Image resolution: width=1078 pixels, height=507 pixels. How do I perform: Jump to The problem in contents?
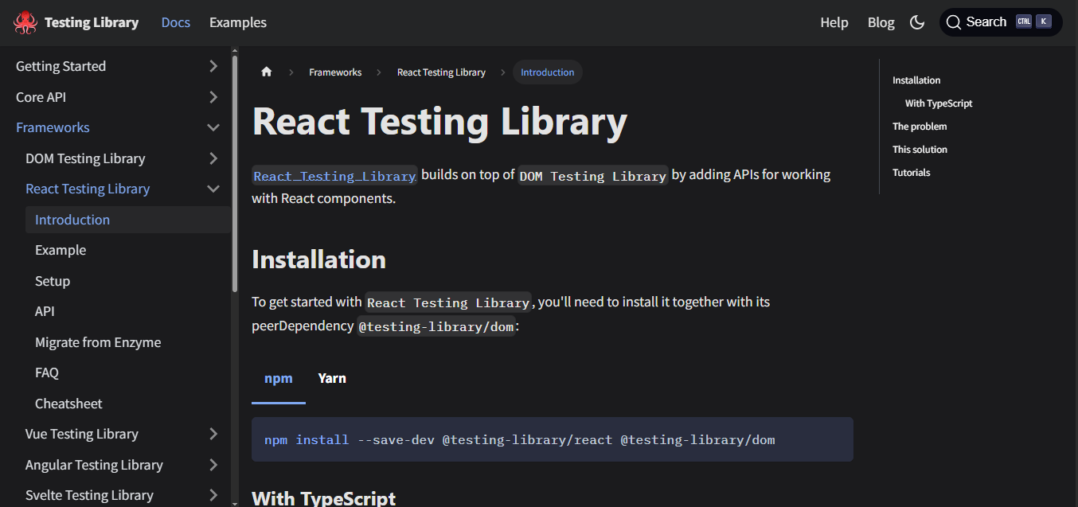tap(920, 127)
